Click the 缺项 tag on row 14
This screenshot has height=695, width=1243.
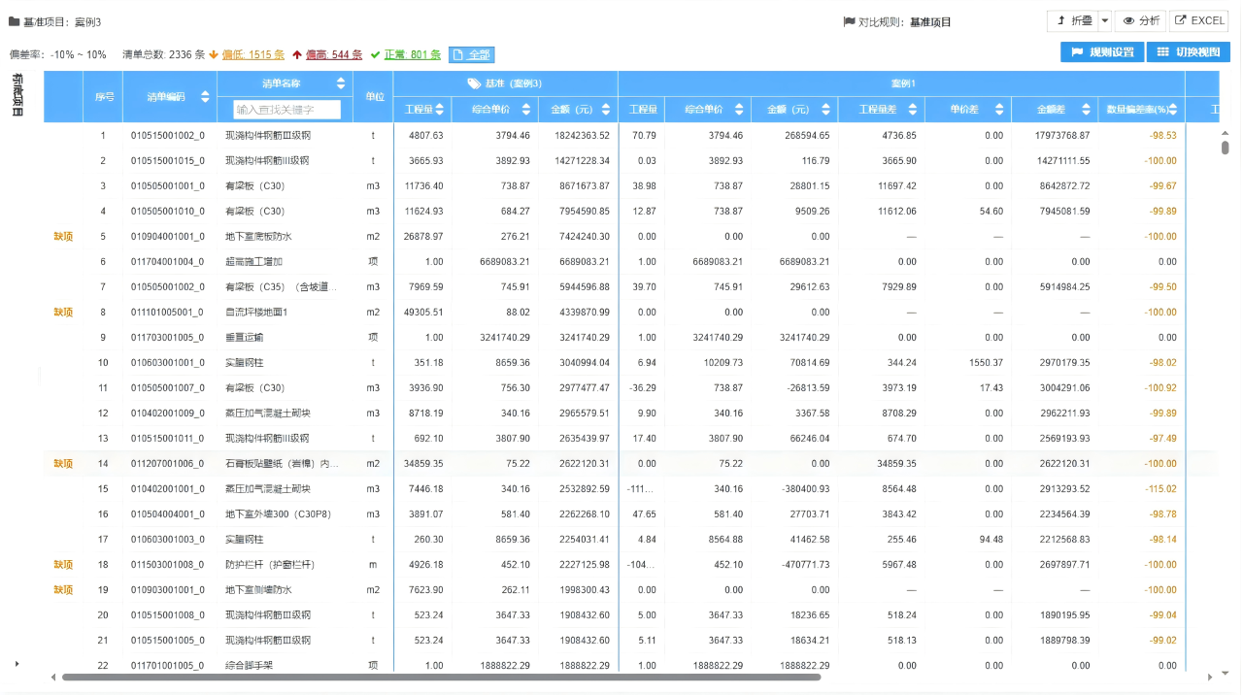[63, 463]
